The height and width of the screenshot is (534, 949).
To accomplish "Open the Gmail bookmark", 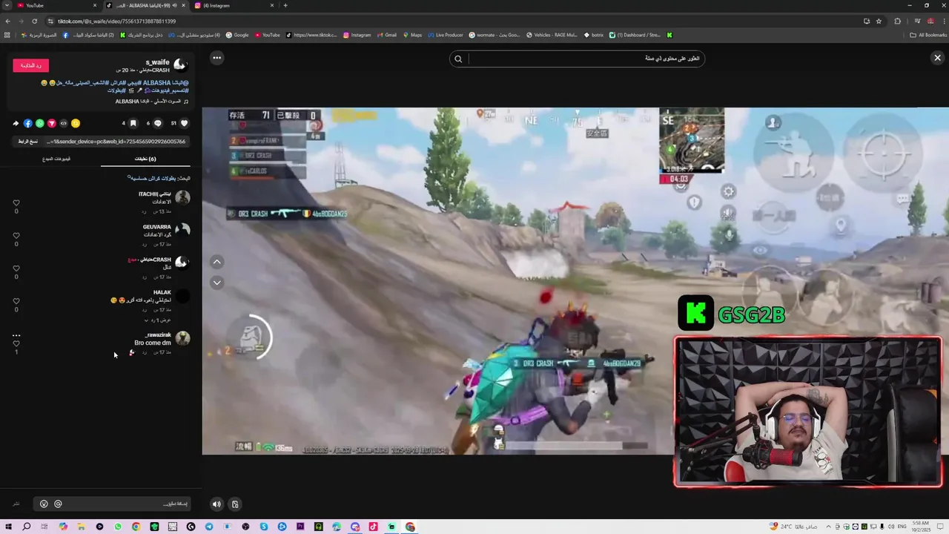I will (386, 35).
